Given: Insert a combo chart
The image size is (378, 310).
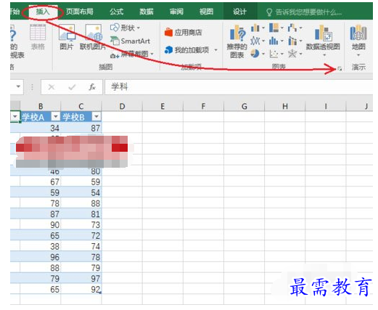Looking at the screenshot, I should [295, 41].
